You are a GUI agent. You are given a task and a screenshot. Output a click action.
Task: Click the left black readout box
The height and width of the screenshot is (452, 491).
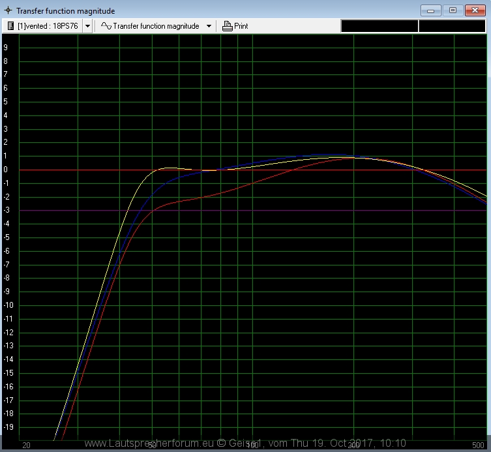point(379,26)
